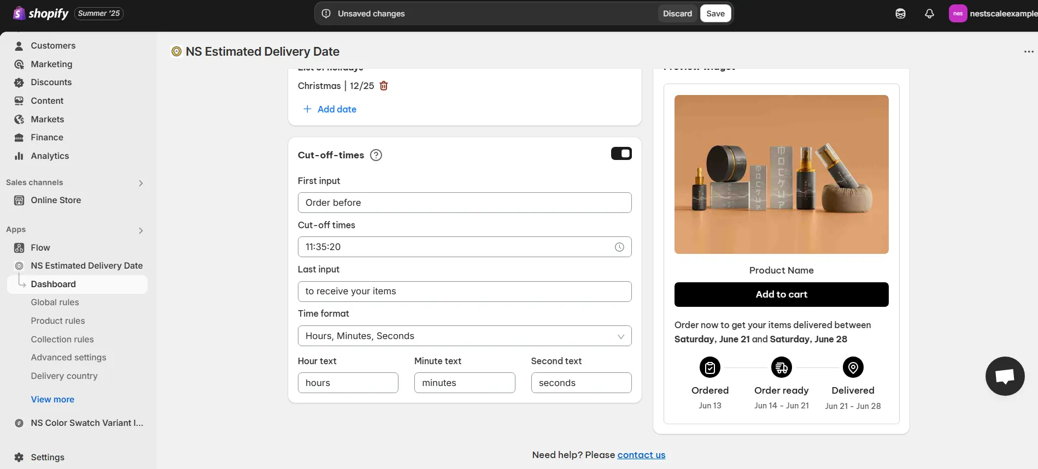Click the Summer '25 badge
Image resolution: width=1038 pixels, height=469 pixels.
[x=99, y=14]
